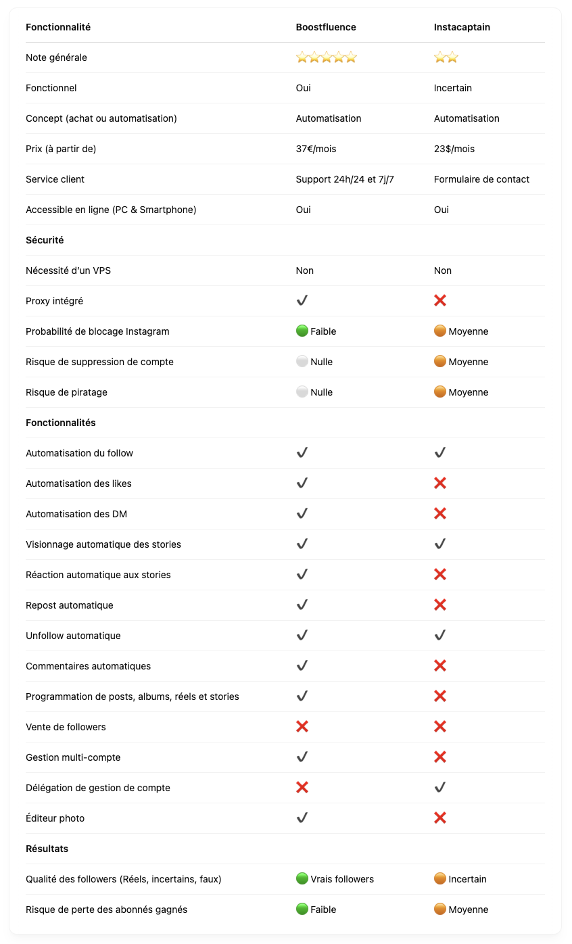Click green dot beside Vrais followers

tap(302, 879)
